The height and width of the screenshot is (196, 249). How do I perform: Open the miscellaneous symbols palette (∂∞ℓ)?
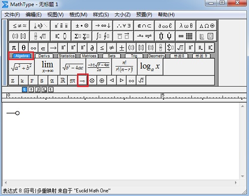tap(165, 25)
